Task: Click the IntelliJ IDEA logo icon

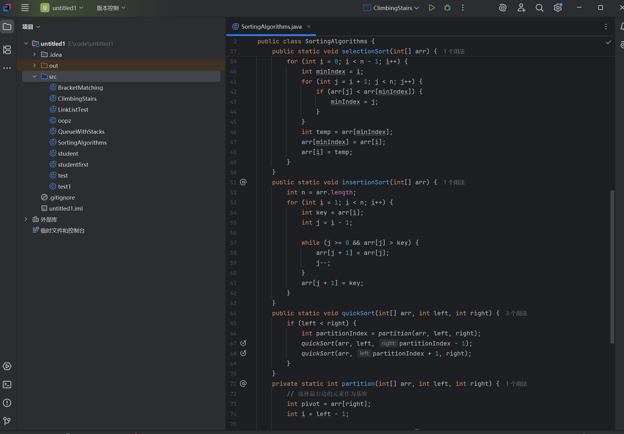Action: [7, 8]
